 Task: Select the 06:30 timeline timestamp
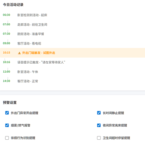[7, 15]
